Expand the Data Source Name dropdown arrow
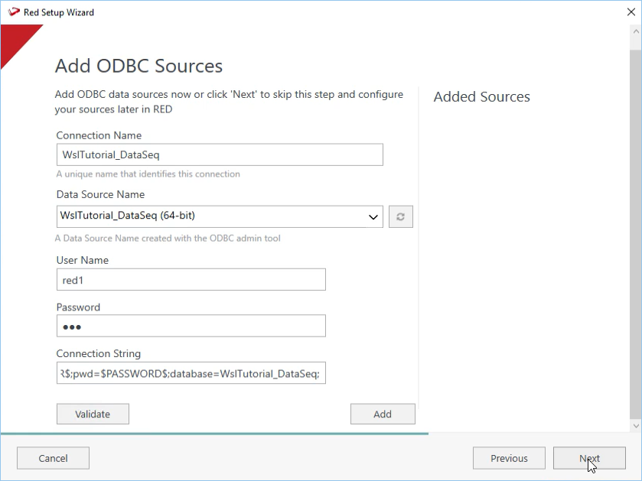The width and height of the screenshot is (642, 481). (x=374, y=217)
